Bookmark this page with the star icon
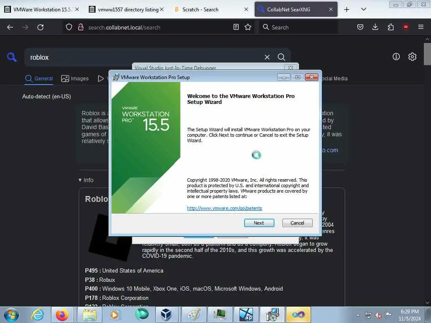The height and width of the screenshot is (323, 431). (248, 27)
